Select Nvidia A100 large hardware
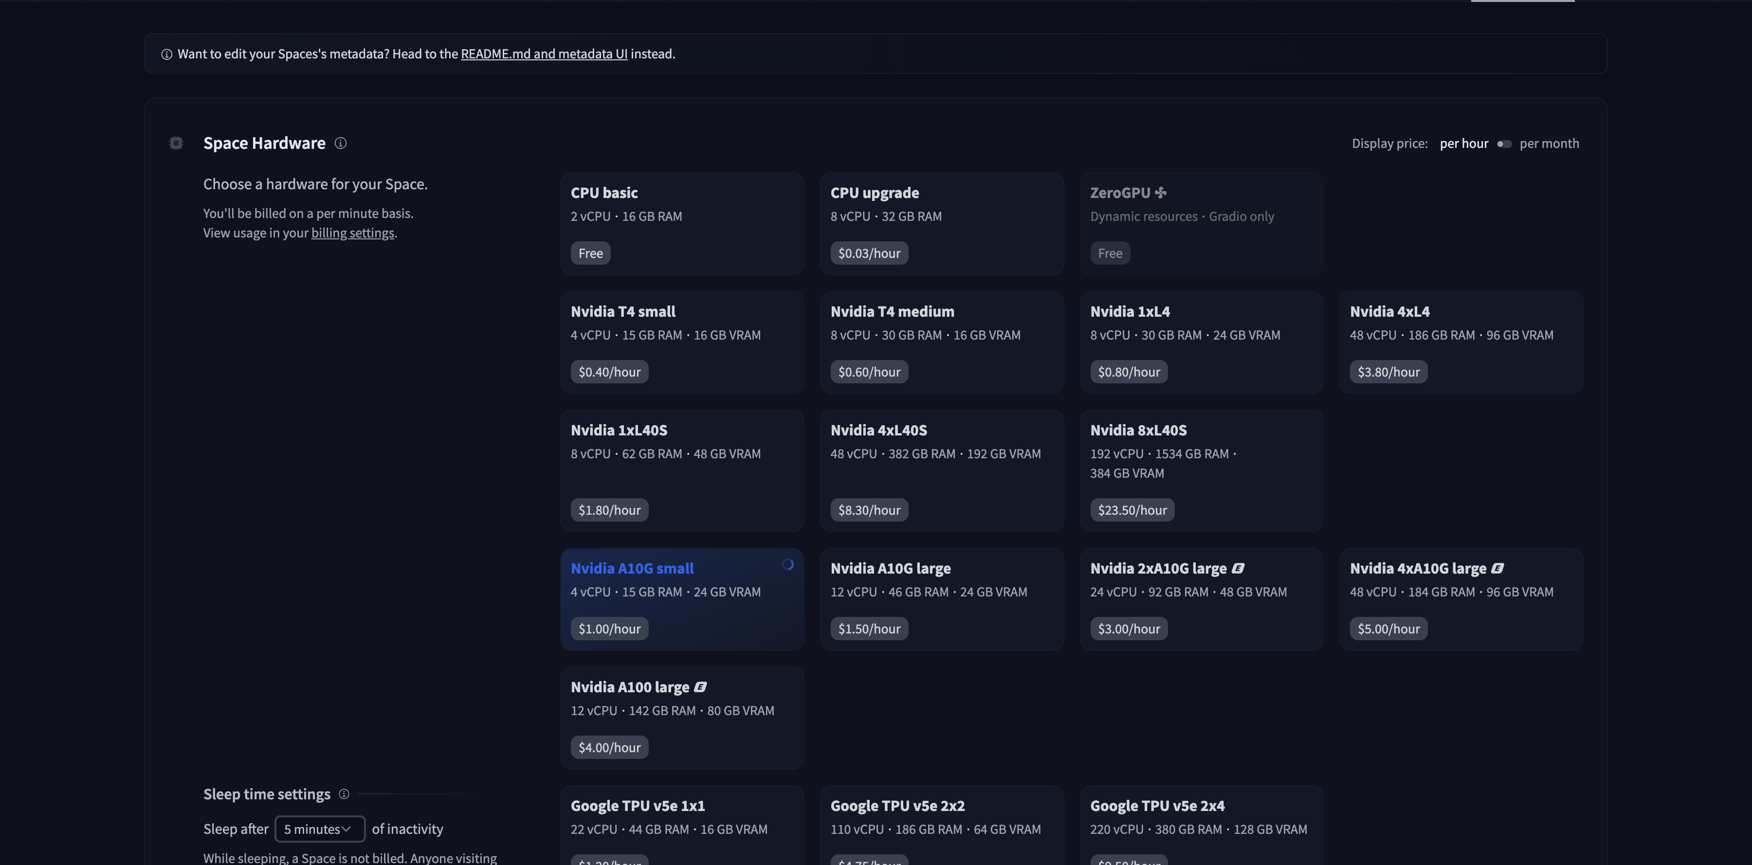Image resolution: width=1752 pixels, height=865 pixels. tap(682, 718)
